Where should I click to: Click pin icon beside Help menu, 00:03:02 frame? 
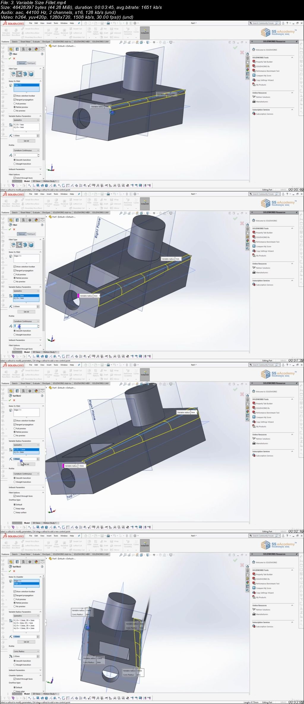pos(79,536)
